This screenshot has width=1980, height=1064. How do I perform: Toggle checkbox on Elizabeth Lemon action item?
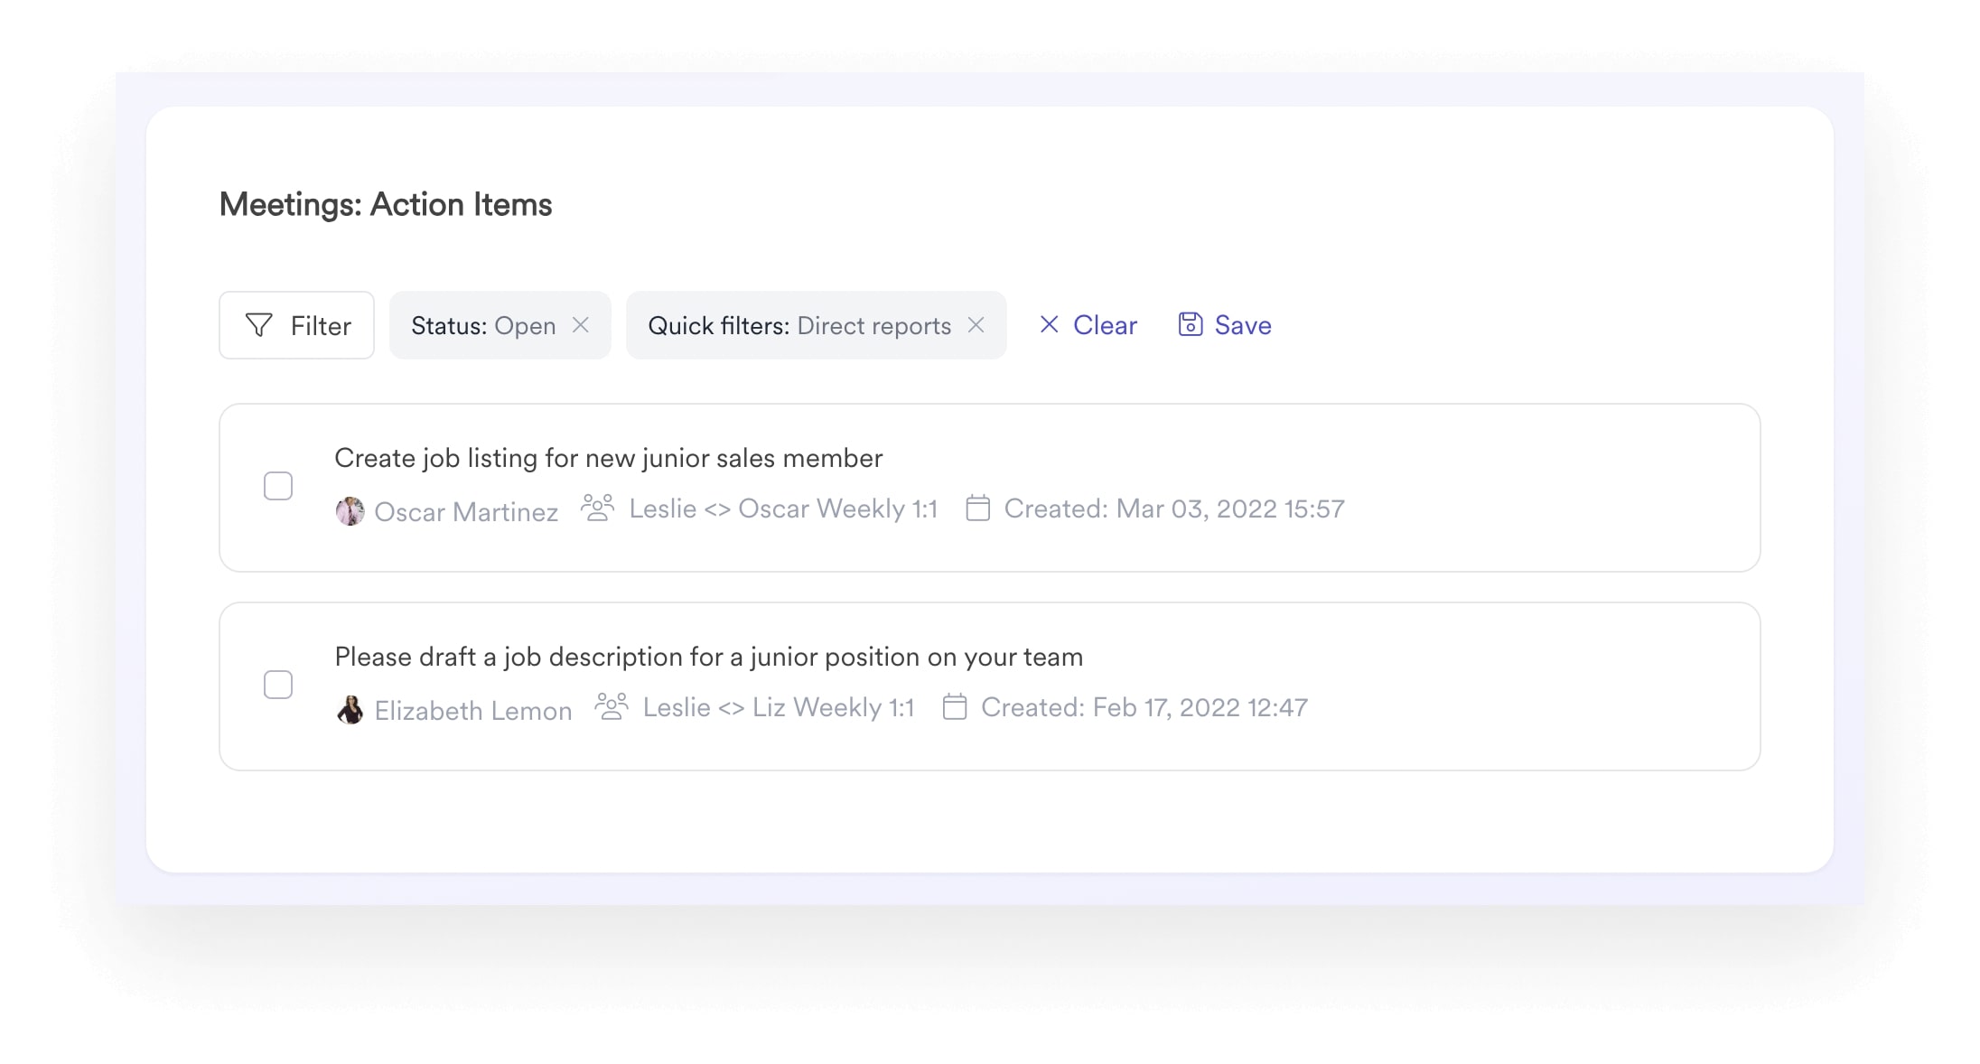coord(279,684)
